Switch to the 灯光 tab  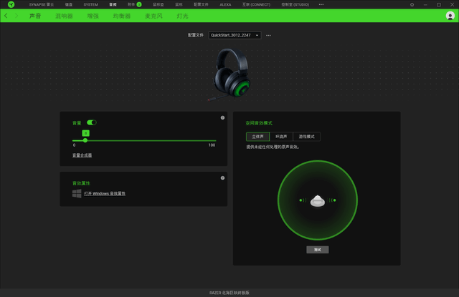click(182, 16)
